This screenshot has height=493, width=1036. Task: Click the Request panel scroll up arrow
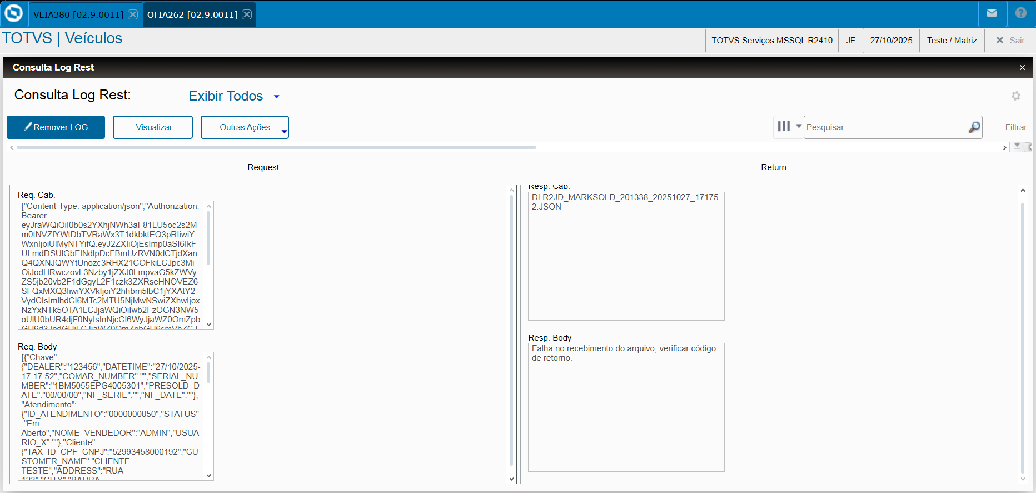[512, 190]
